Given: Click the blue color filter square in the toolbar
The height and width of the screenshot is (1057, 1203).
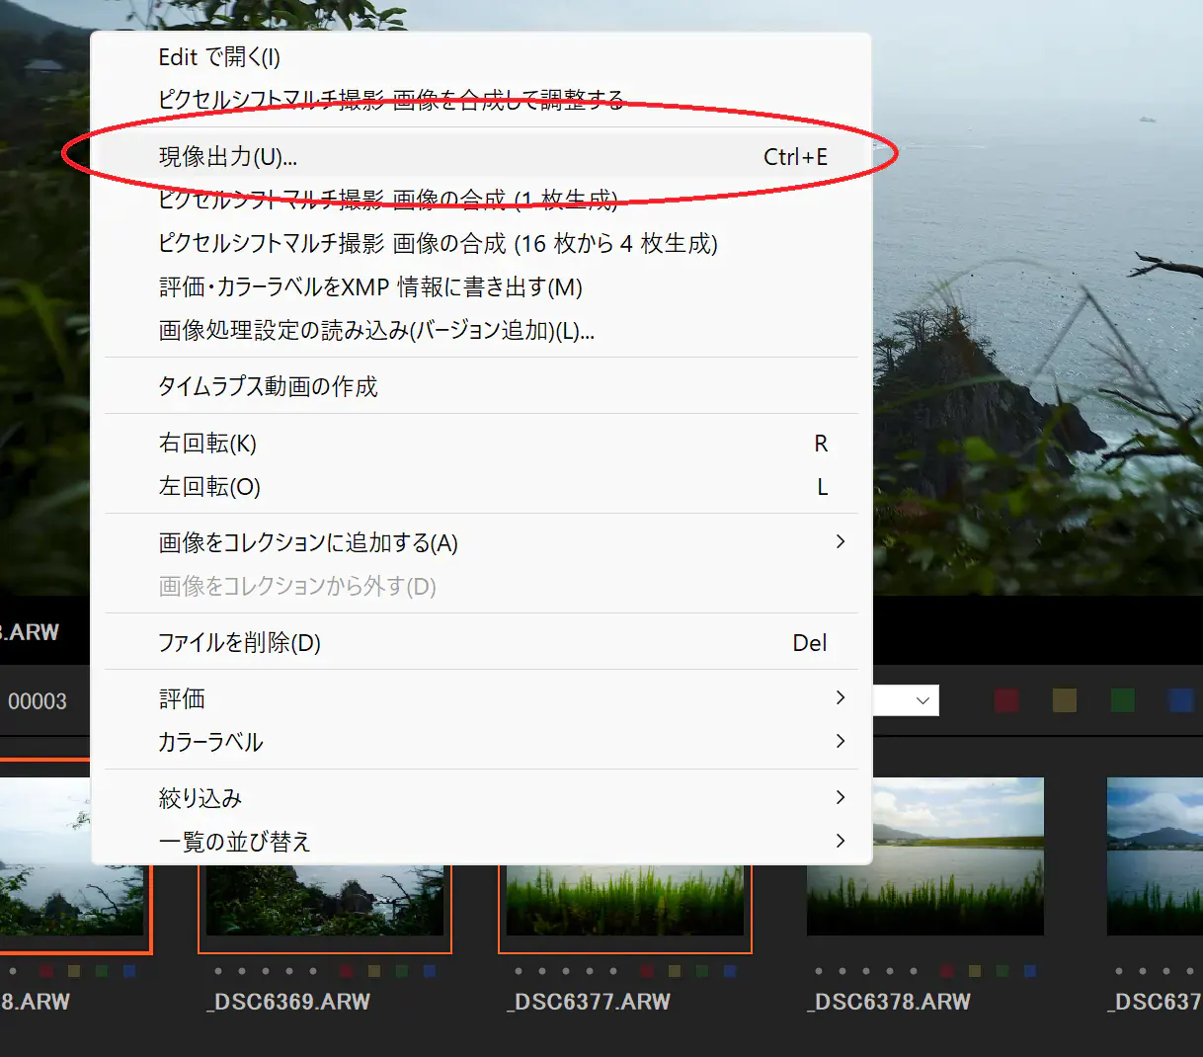Looking at the screenshot, I should (1180, 700).
